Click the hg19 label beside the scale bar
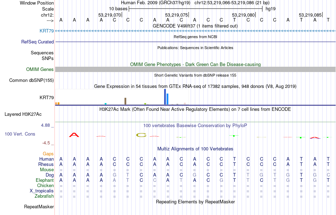 (x=271, y=9)
